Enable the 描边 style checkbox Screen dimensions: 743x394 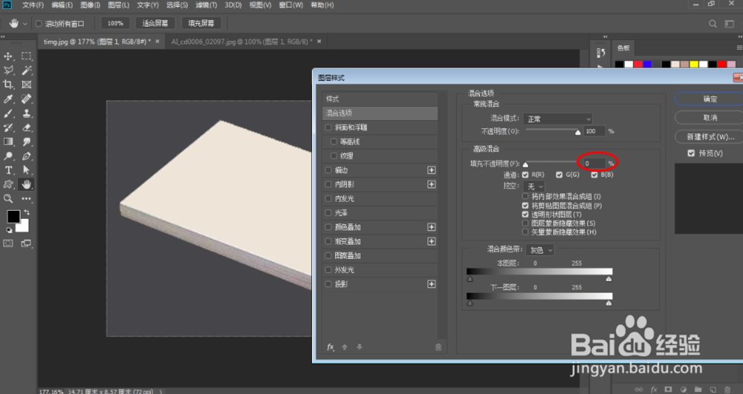click(328, 170)
